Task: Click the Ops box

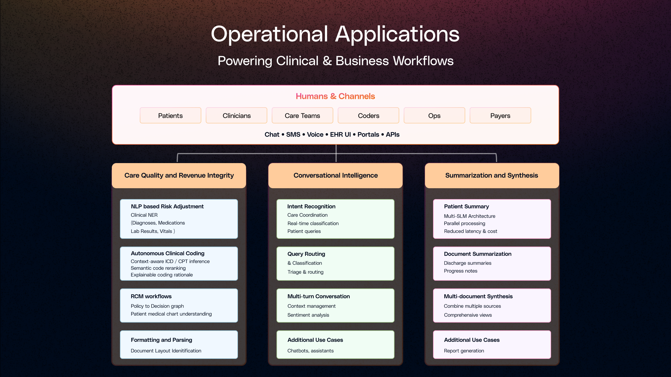Action: 434,115
